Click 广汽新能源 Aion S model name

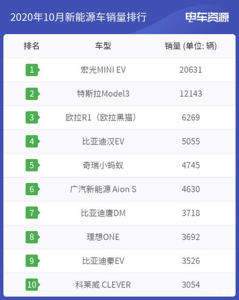coord(103,189)
